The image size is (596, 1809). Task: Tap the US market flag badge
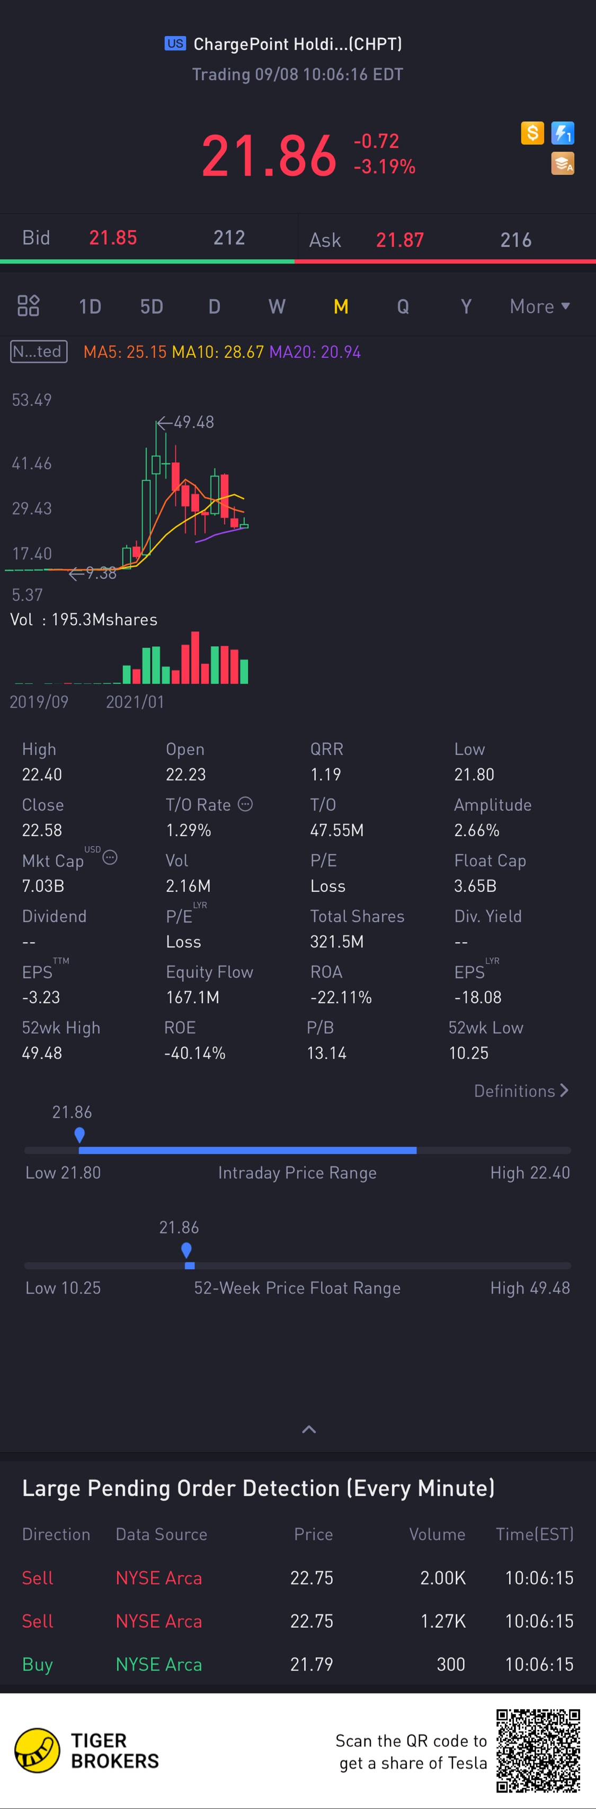pyautogui.click(x=175, y=43)
